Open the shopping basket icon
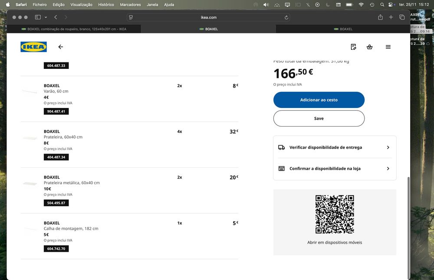 click(369, 47)
